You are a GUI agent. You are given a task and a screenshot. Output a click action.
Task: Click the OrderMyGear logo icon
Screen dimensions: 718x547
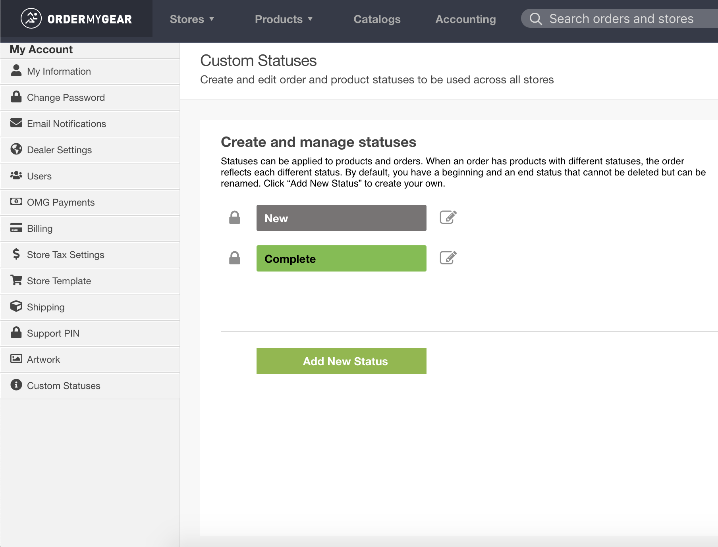(31, 18)
